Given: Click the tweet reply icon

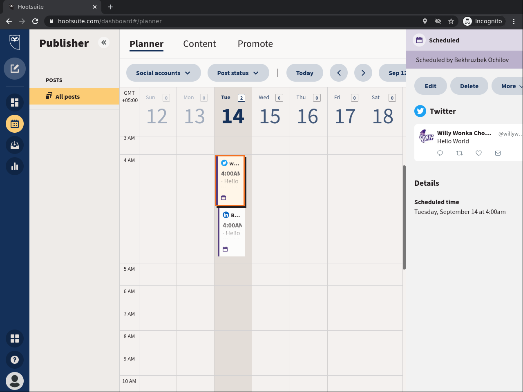Looking at the screenshot, I should click(440, 153).
